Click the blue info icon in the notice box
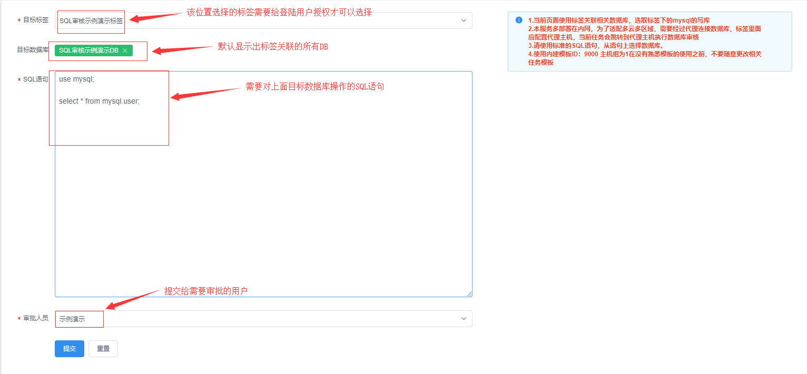This screenshot has width=807, height=374. click(x=519, y=20)
